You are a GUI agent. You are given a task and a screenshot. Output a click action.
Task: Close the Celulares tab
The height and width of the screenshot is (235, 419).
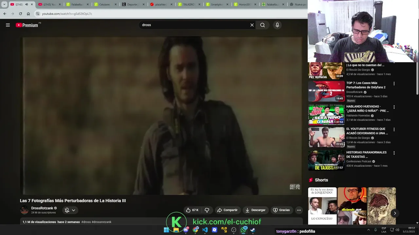[116, 5]
